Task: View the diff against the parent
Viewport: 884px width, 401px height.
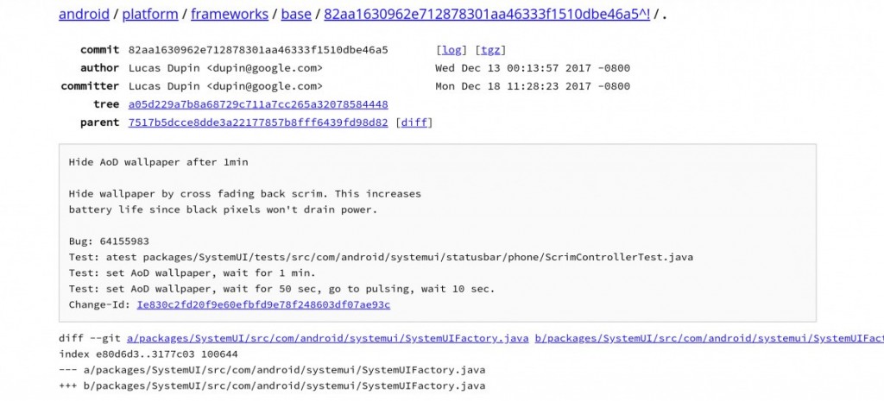Action: click(x=414, y=122)
